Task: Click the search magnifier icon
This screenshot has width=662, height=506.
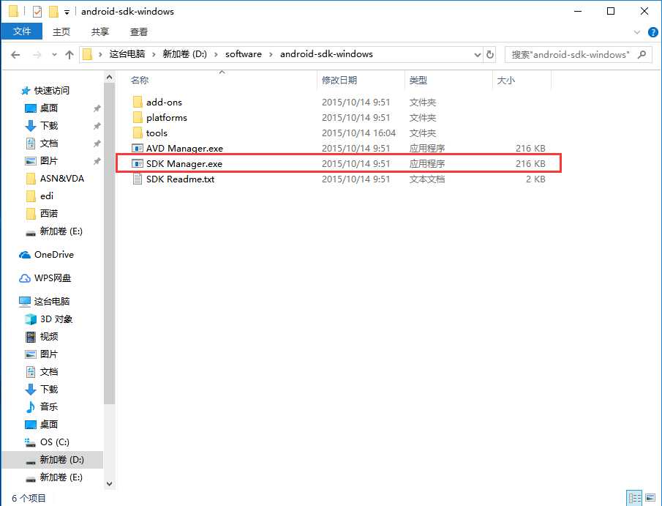Action: point(642,54)
